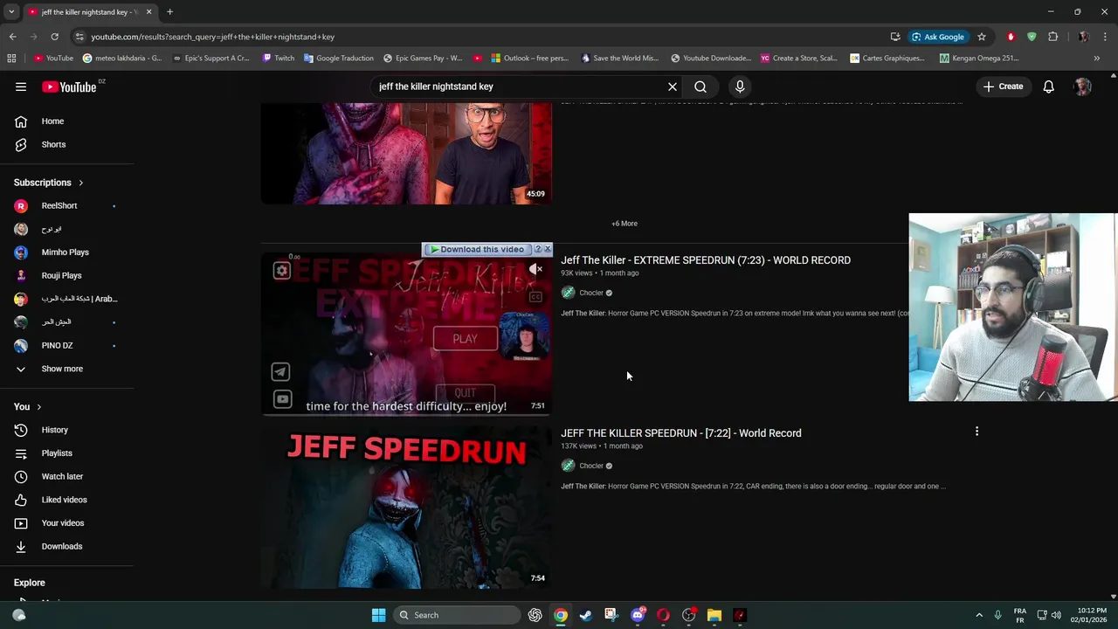Open the Chocler channel under the EXTREME SPEEDRUN video

pyautogui.click(x=591, y=293)
